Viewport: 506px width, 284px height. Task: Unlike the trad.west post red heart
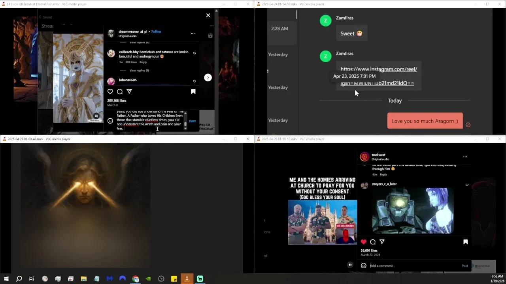coord(364,242)
